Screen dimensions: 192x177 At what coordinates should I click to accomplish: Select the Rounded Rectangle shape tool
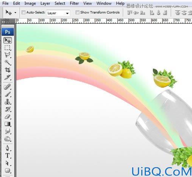coord(7,170)
